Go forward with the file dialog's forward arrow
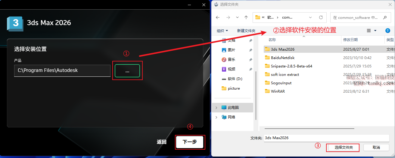This screenshot has width=395, height=158. [228, 17]
